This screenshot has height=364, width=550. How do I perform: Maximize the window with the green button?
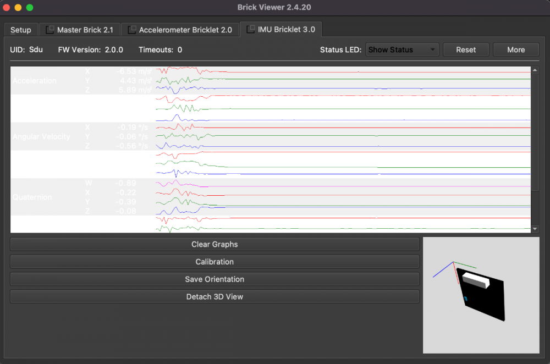30,8
